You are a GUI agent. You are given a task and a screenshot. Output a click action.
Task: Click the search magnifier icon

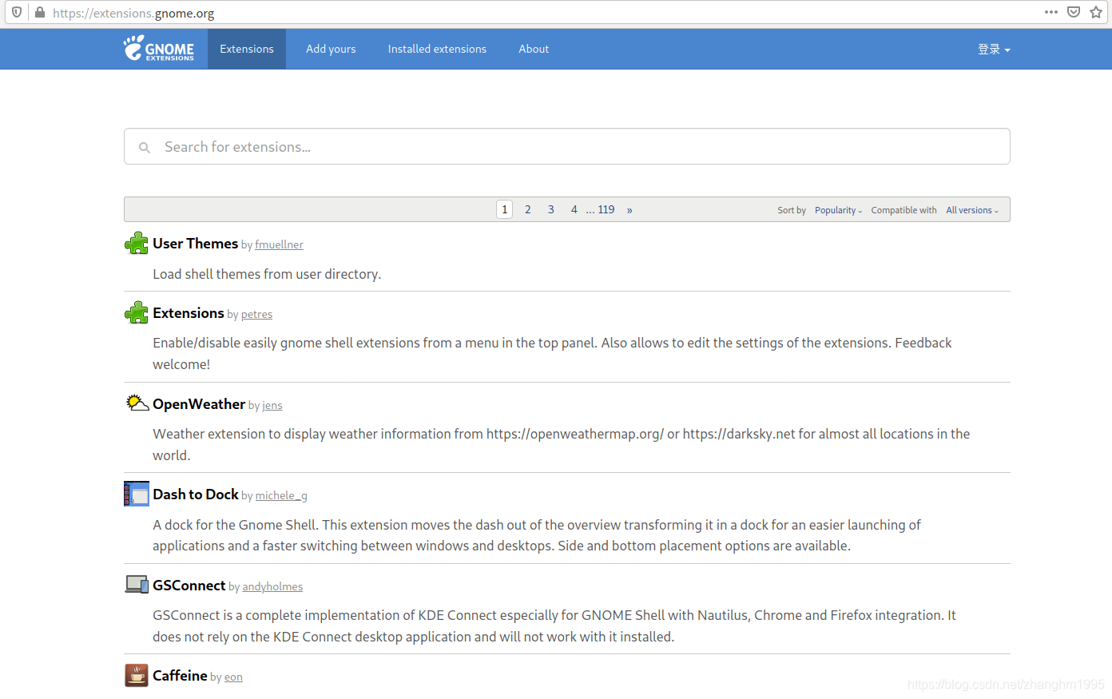(x=145, y=148)
